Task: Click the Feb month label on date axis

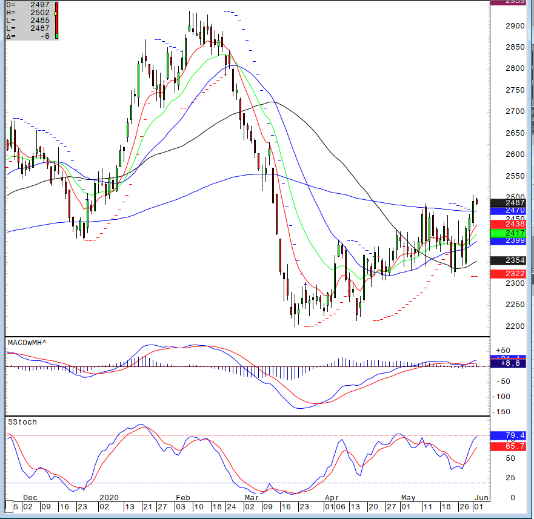Action: [183, 498]
